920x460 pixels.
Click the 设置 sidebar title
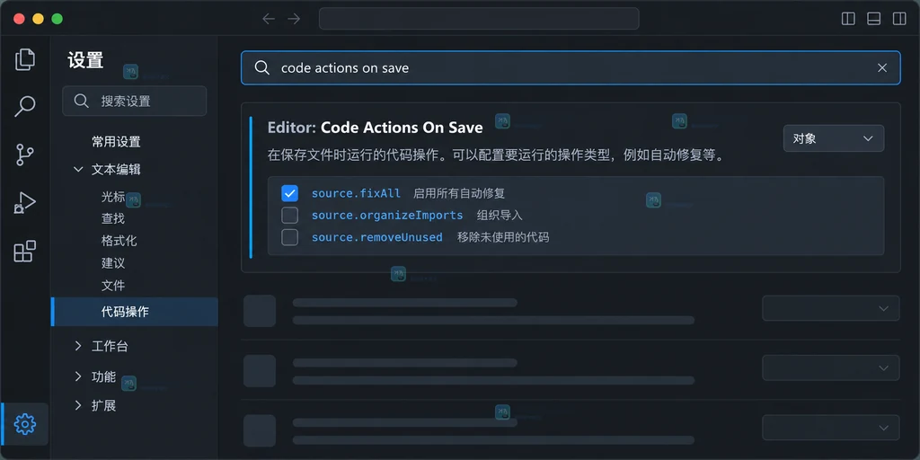point(85,60)
